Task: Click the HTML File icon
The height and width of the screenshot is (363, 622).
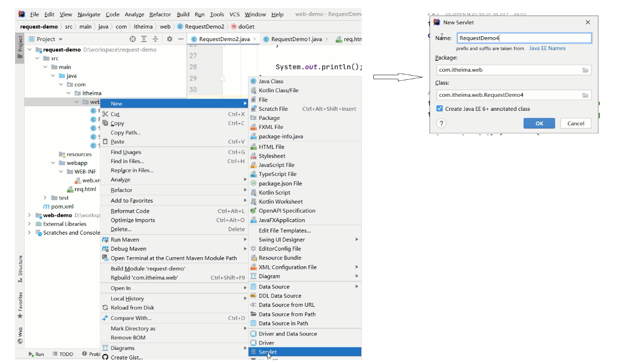Action: (x=254, y=147)
